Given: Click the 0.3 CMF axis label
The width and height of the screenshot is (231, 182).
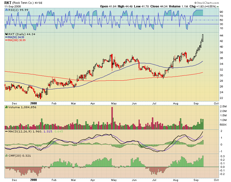Looking at the screenshot, I should pos(223,156).
